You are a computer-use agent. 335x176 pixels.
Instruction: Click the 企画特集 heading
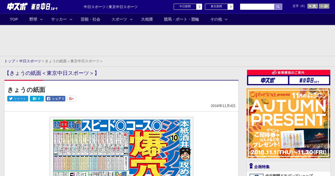(x=262, y=167)
